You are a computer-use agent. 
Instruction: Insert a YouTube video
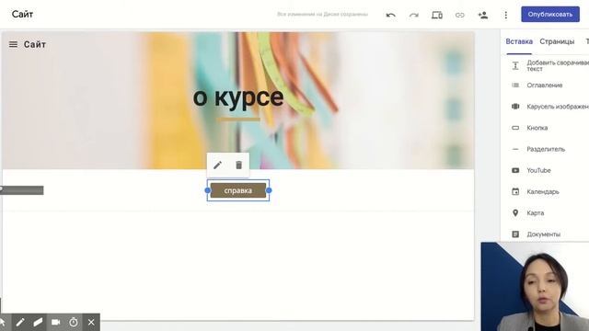[538, 170]
